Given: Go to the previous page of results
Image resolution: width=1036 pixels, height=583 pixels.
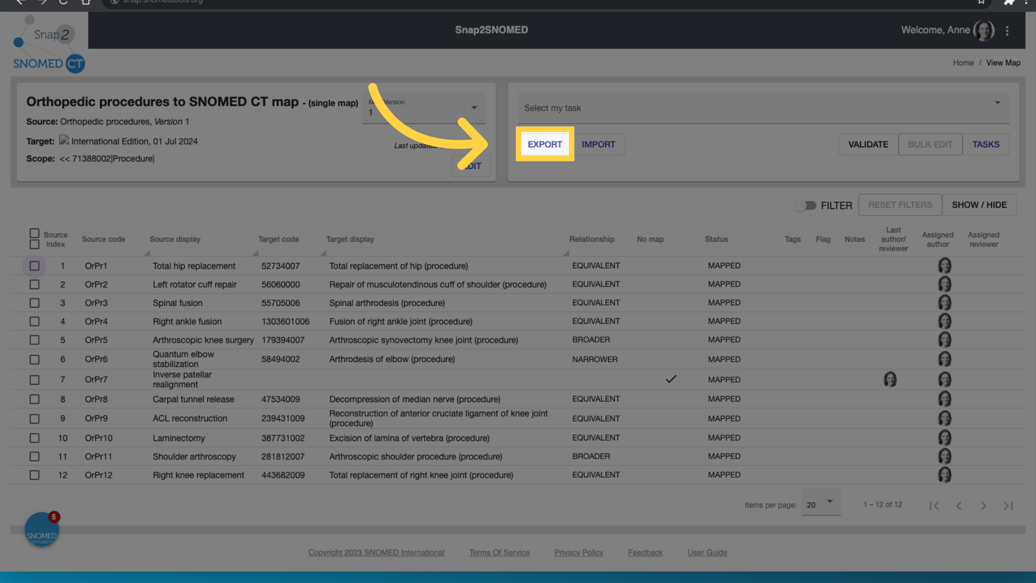Looking at the screenshot, I should (x=959, y=506).
